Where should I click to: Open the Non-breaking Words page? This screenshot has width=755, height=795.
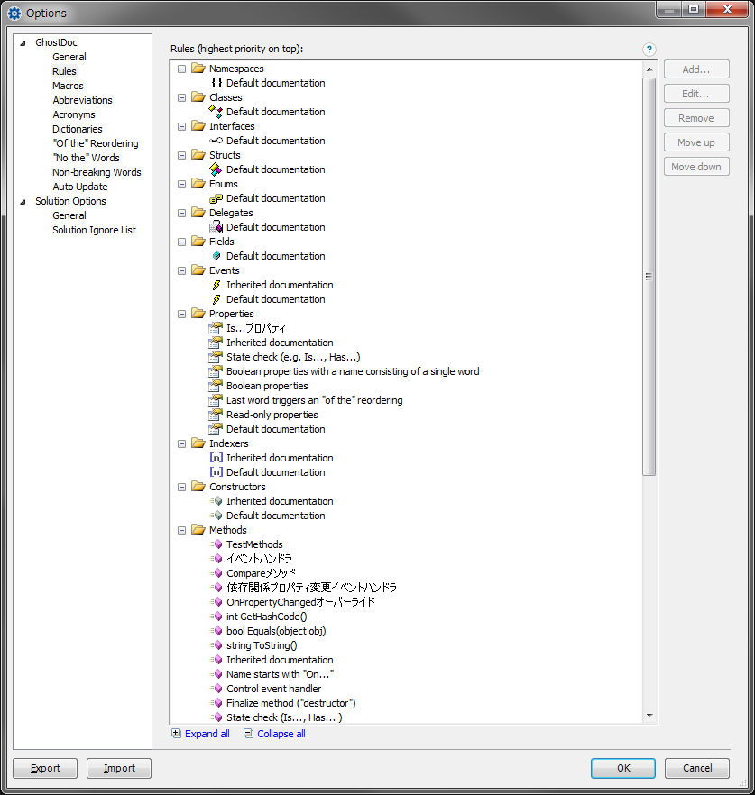coord(97,172)
